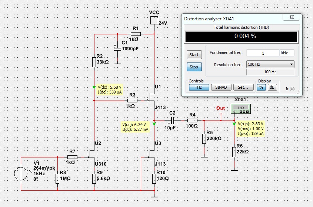
Task: Select the U1 J113 JFET transistor
Action: [152, 97]
